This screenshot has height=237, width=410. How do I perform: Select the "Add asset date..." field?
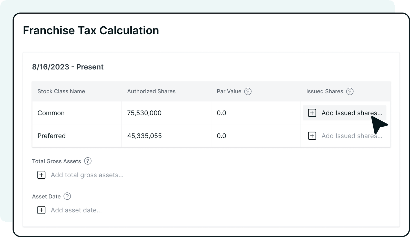76,210
